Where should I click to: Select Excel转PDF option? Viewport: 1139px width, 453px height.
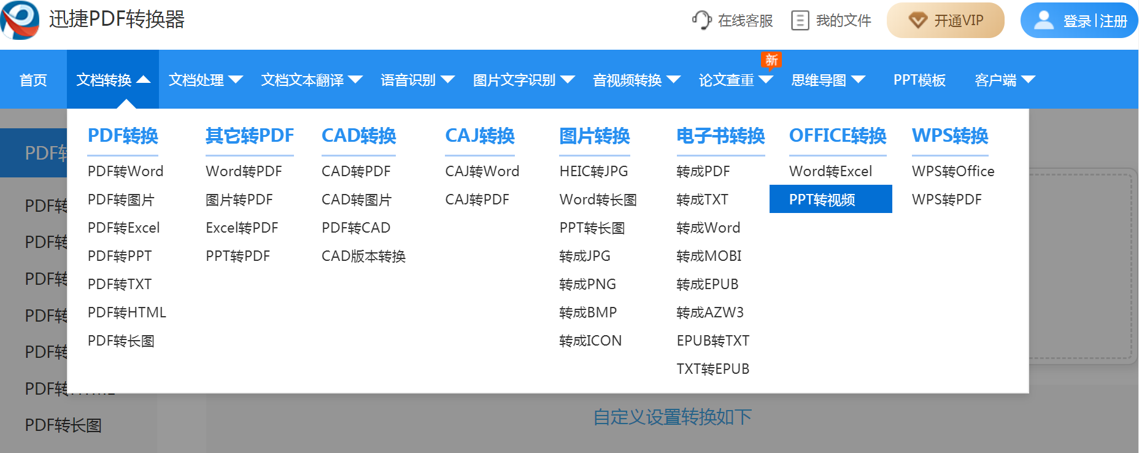(242, 228)
